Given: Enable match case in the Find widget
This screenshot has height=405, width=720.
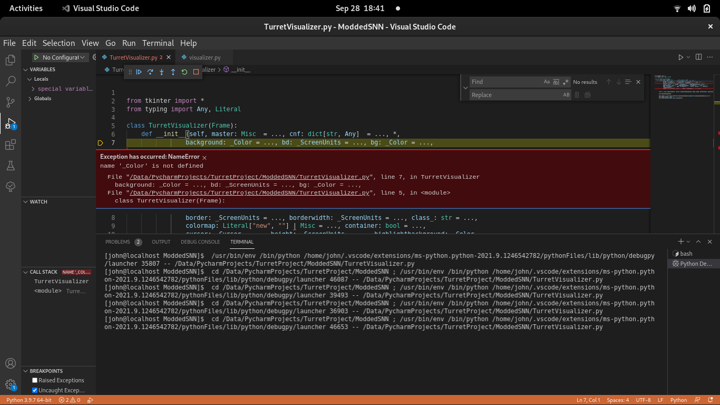Looking at the screenshot, I should coord(547,82).
